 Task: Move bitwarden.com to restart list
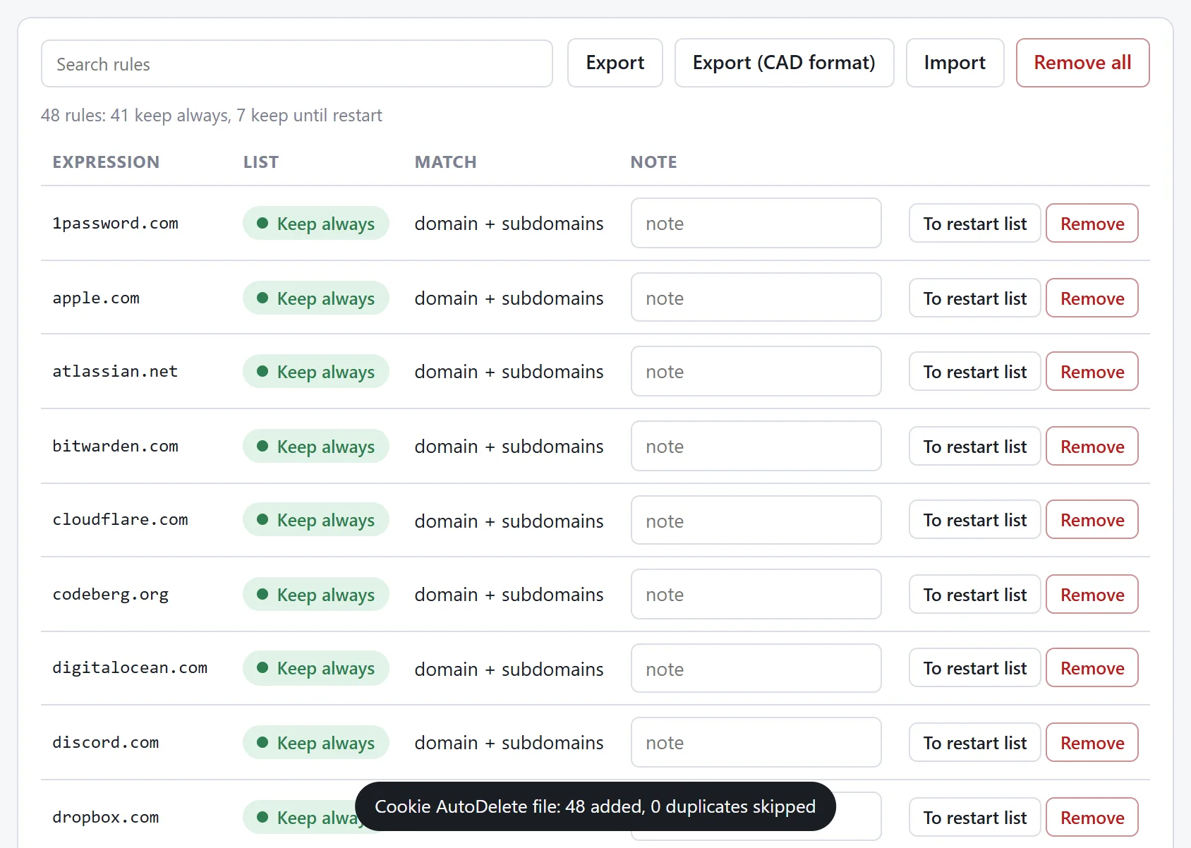coord(974,447)
